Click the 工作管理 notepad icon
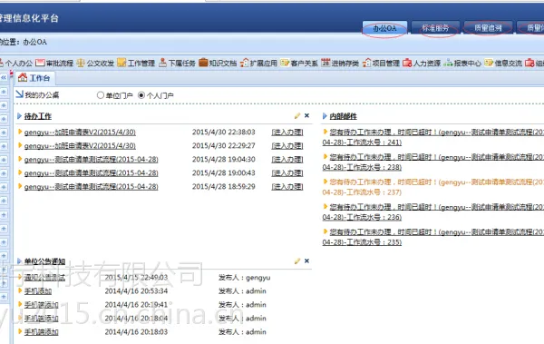Viewport: 544px width, 344px height. click(x=121, y=63)
